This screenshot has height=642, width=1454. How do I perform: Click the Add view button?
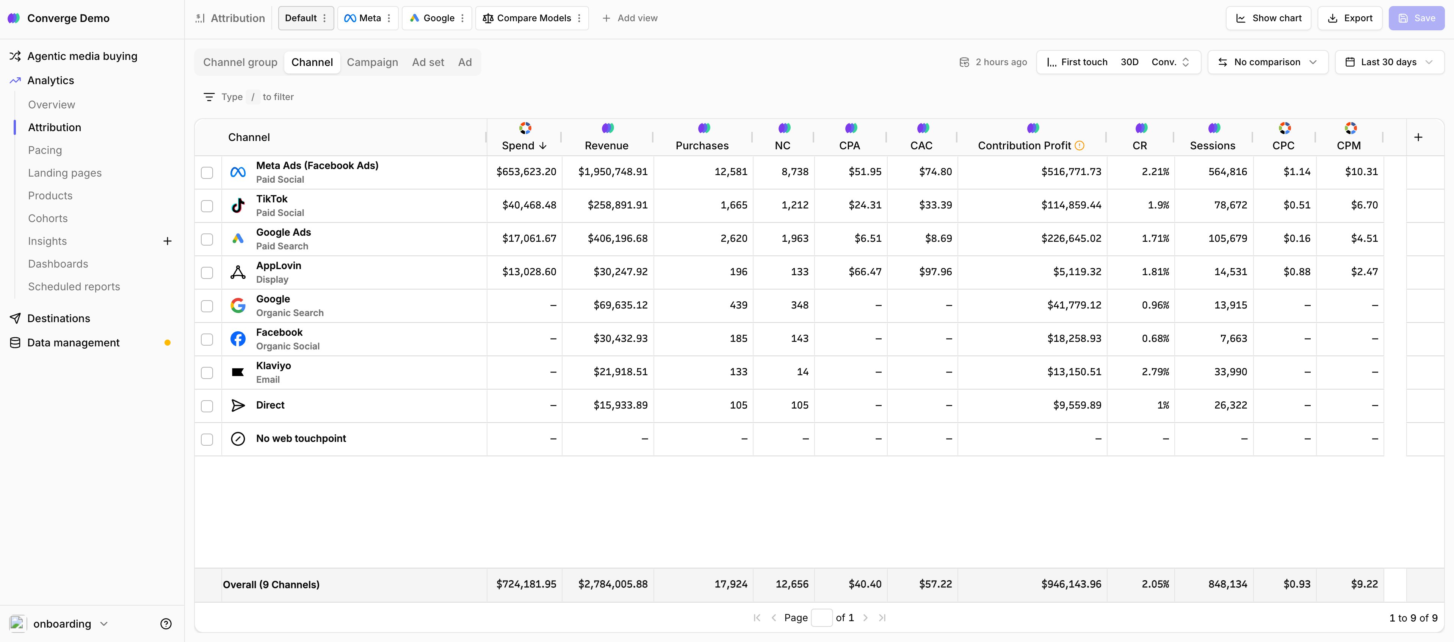(x=629, y=18)
